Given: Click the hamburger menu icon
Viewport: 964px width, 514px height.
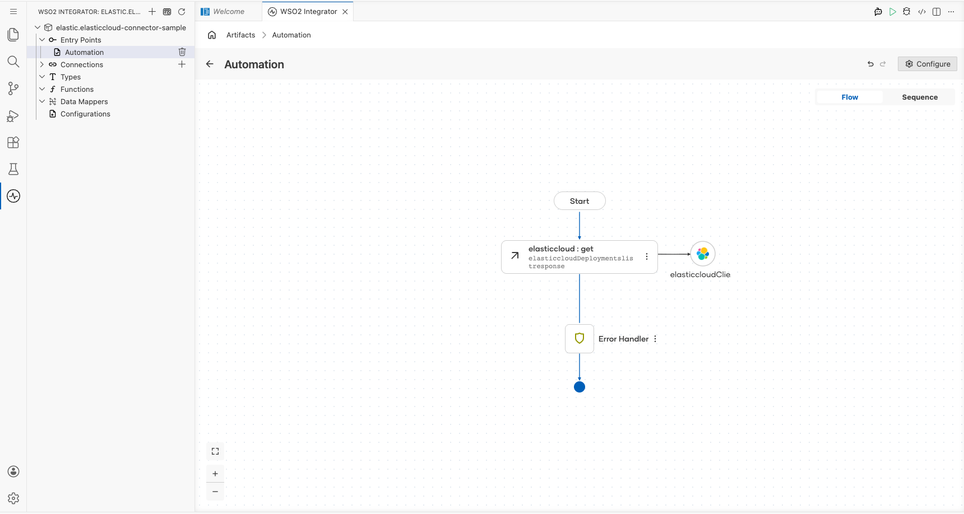Looking at the screenshot, I should click(x=13, y=11).
